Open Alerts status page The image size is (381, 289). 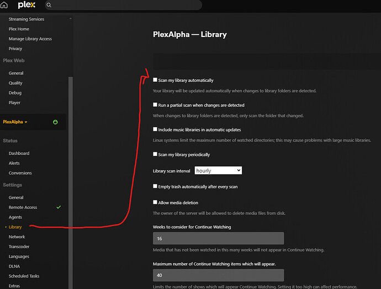click(x=14, y=163)
